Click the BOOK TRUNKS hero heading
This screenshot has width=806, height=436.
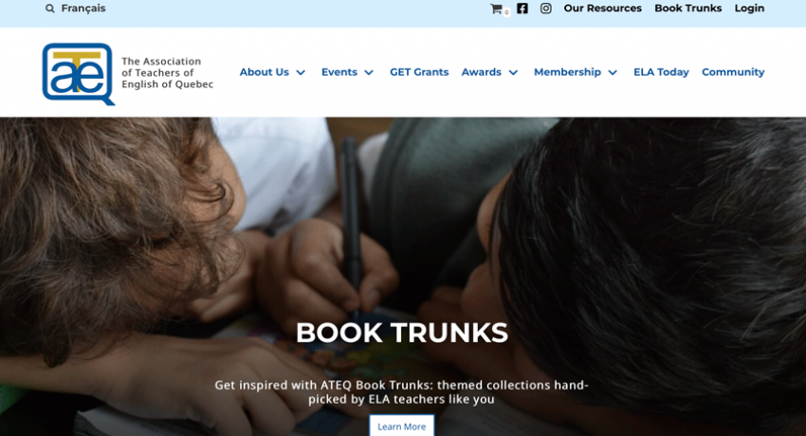tap(402, 333)
